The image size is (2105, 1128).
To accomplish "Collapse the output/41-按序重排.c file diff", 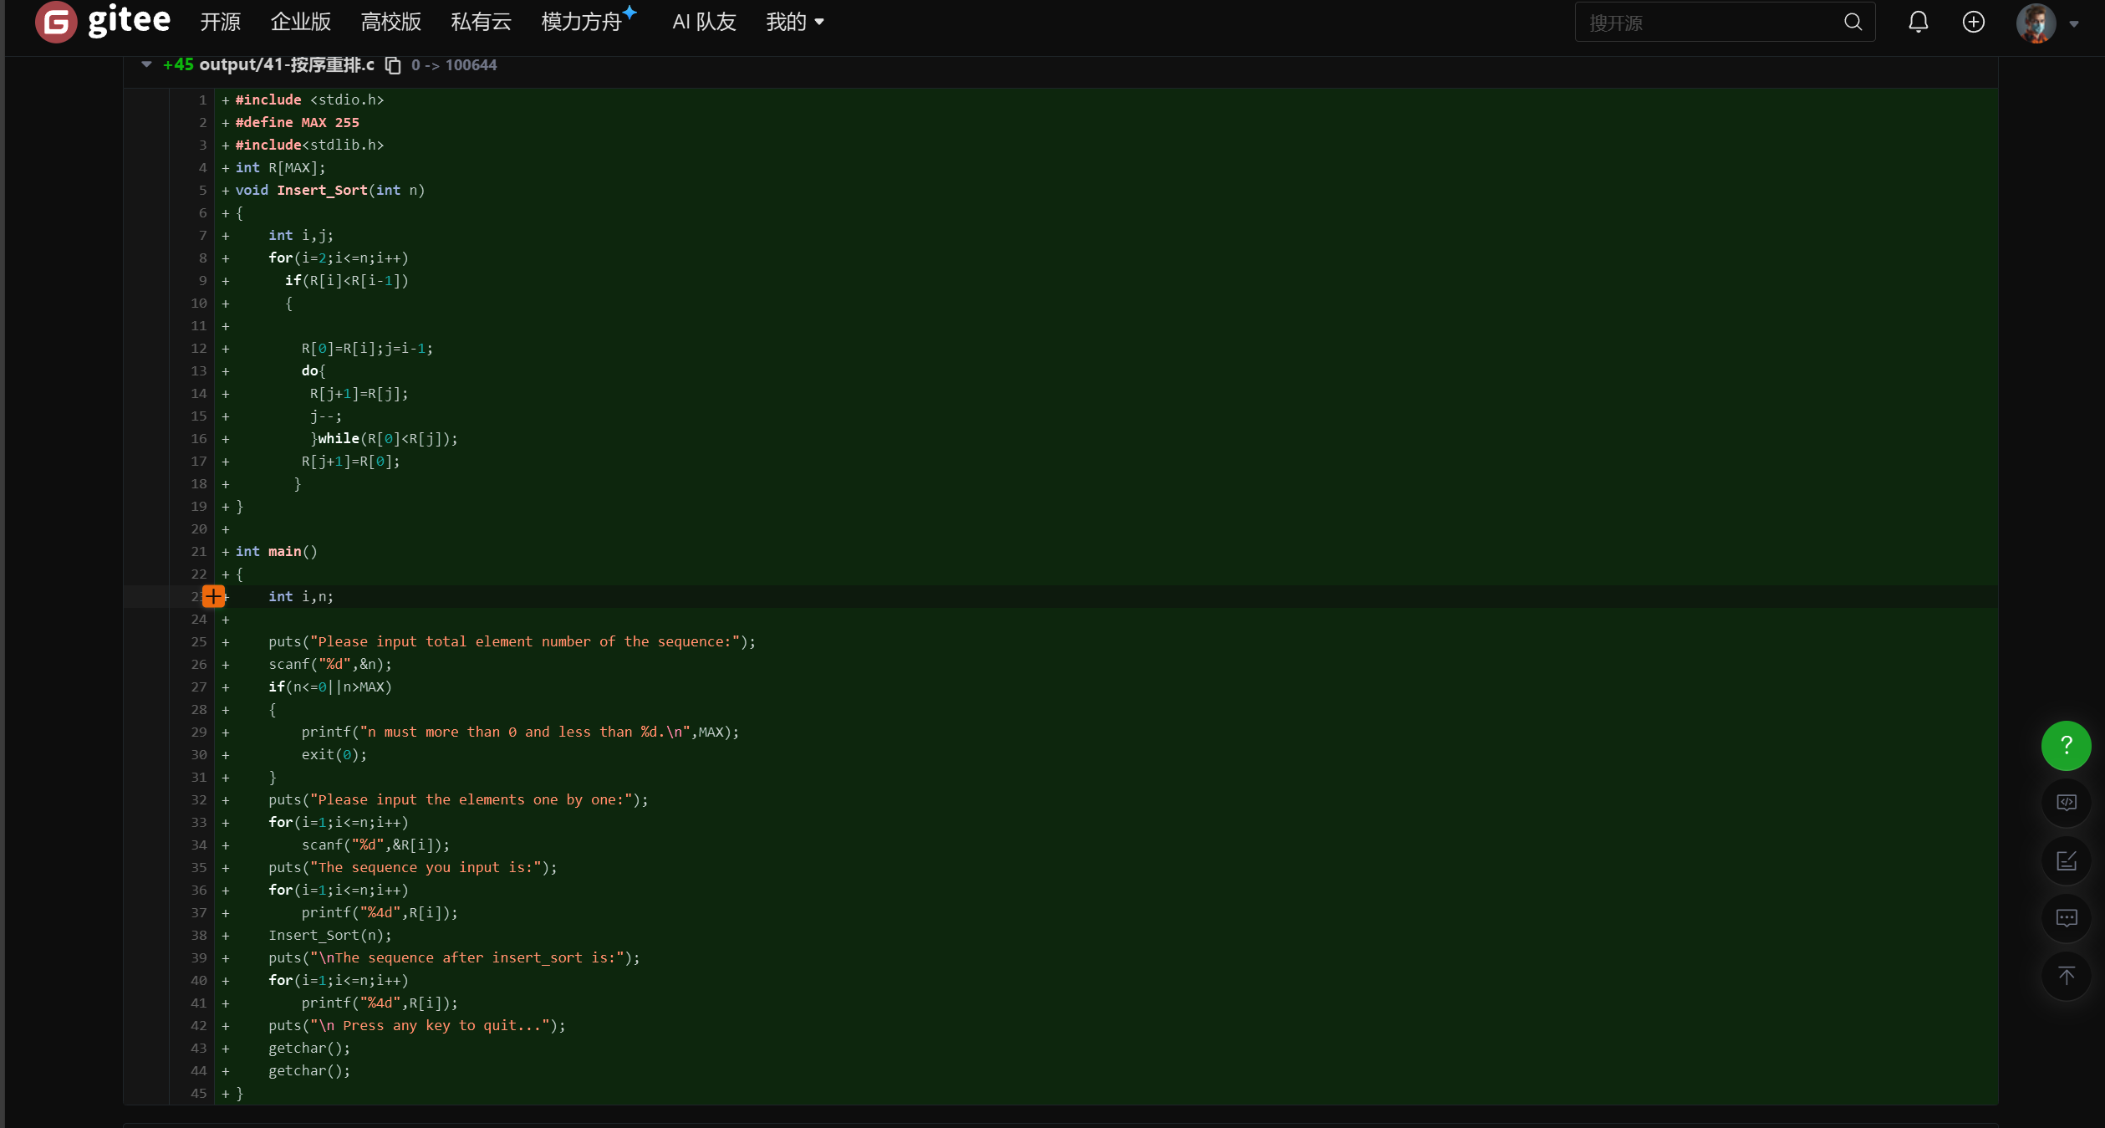I will click(x=146, y=64).
